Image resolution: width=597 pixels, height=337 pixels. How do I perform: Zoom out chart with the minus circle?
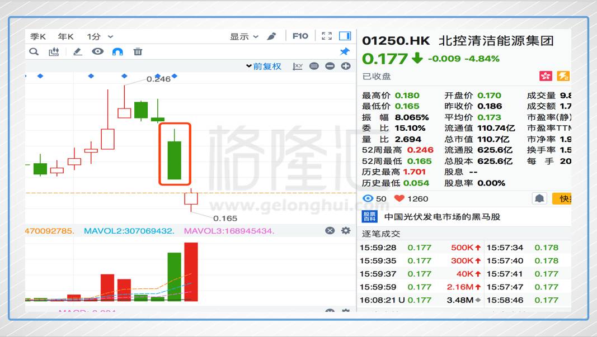(330, 66)
